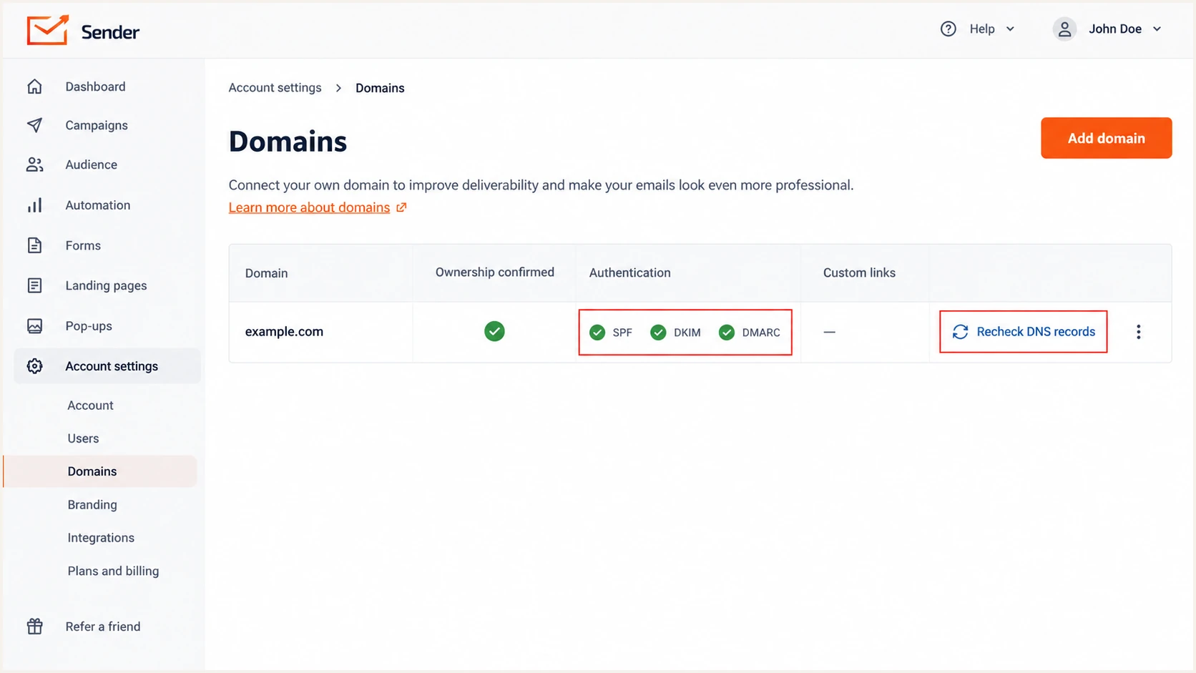Click the external link icon after Learn more
Screen dimensions: 1196x673
click(401, 207)
